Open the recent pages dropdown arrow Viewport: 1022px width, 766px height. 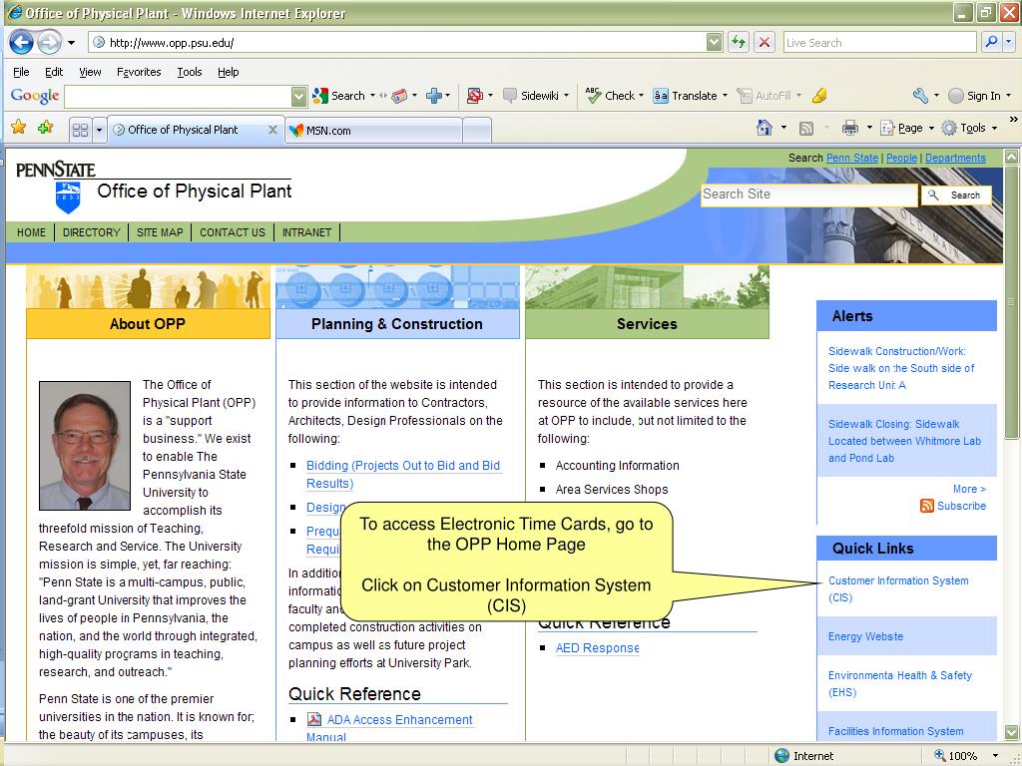click(x=71, y=43)
